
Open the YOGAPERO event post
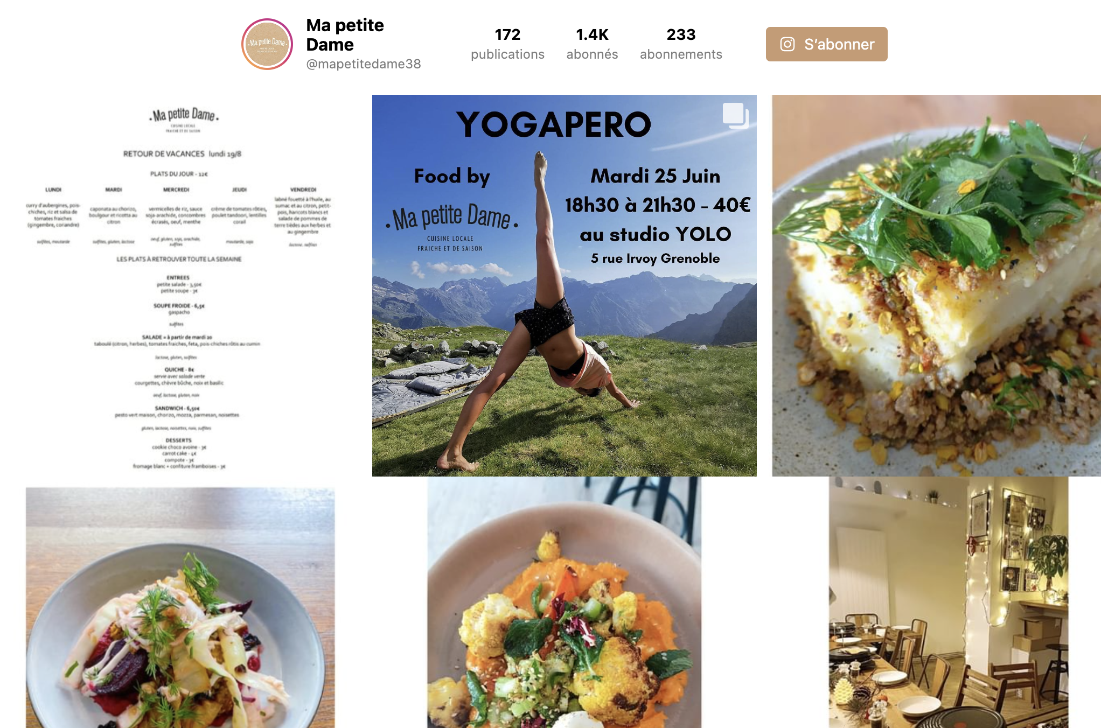coord(564,285)
